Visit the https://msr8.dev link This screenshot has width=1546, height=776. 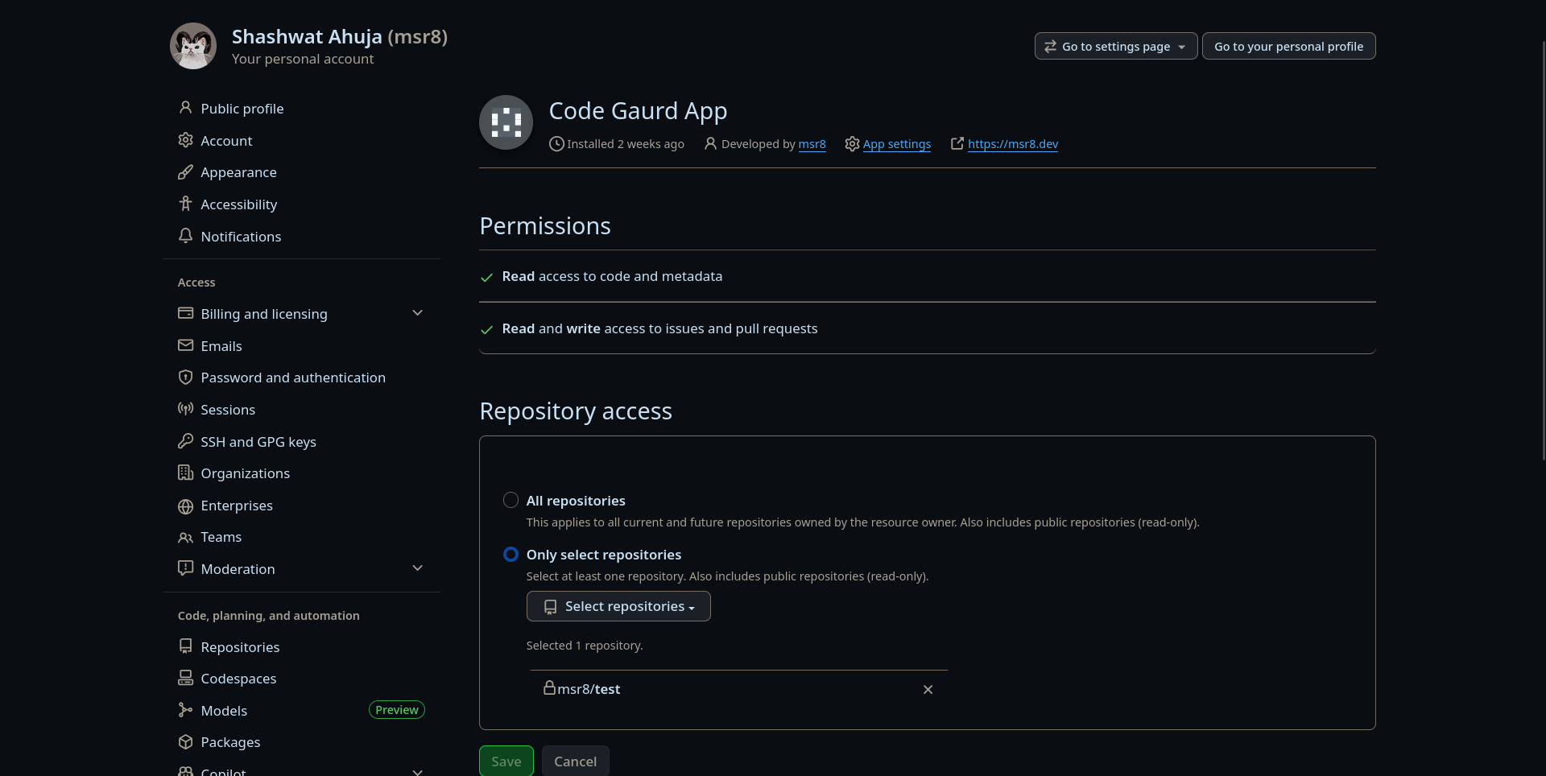pyautogui.click(x=1013, y=144)
